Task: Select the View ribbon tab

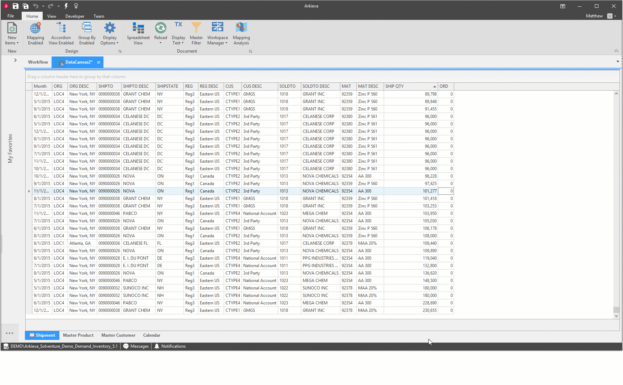Action: click(52, 16)
